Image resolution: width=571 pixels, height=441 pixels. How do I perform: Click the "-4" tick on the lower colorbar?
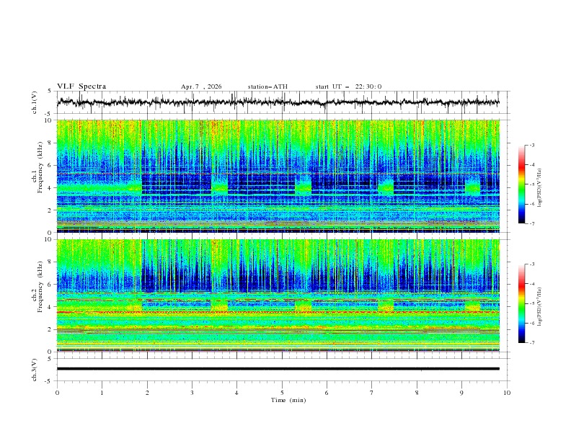pyautogui.click(x=531, y=284)
